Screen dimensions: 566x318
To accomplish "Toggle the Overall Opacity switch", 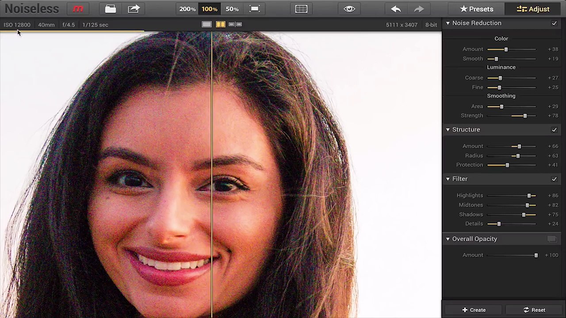I will click(552, 239).
